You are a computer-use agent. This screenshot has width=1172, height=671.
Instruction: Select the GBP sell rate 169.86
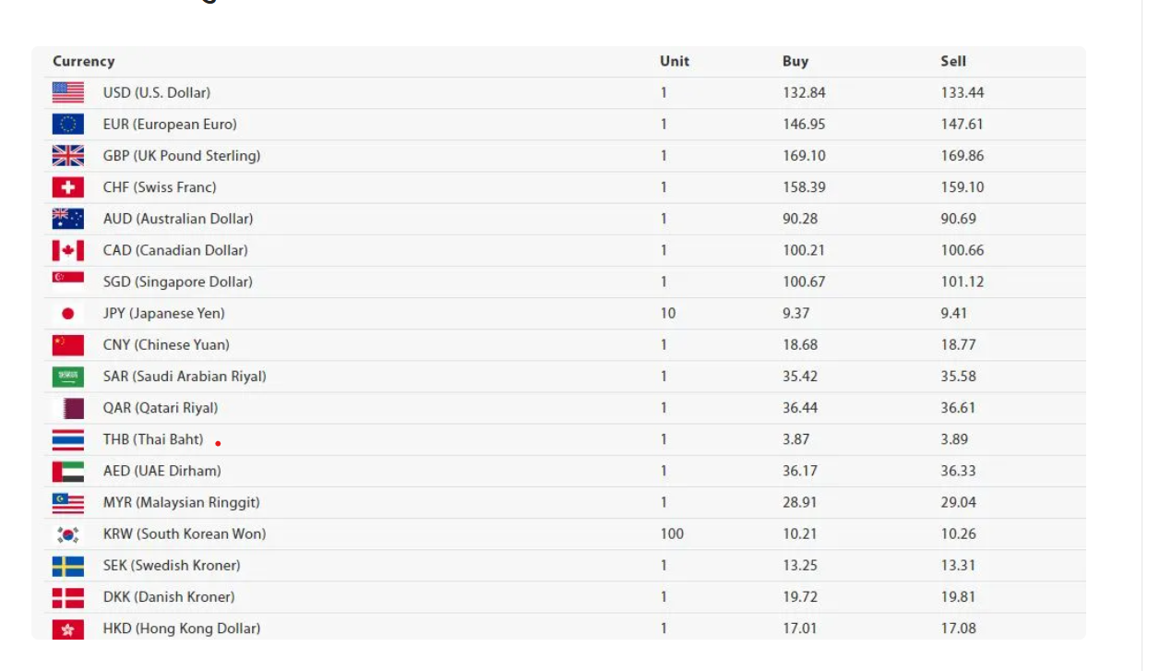point(963,155)
